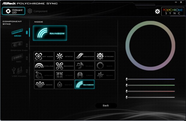This screenshot has width=186, height=121.
Task: Pick the Scan lighting mode
Action: (105, 75)
